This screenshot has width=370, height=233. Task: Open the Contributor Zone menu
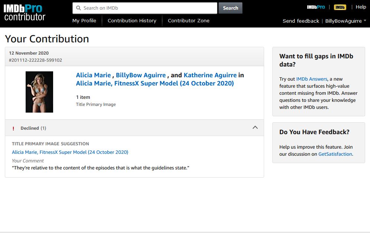pyautogui.click(x=188, y=21)
